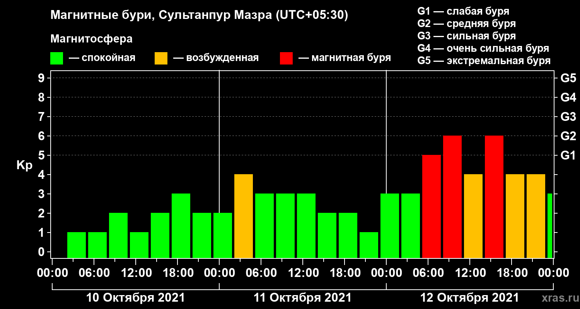This screenshot has height=309, width=580.
Task: Click the '06:00' time label for 10 October
Action: pyautogui.click(x=94, y=273)
